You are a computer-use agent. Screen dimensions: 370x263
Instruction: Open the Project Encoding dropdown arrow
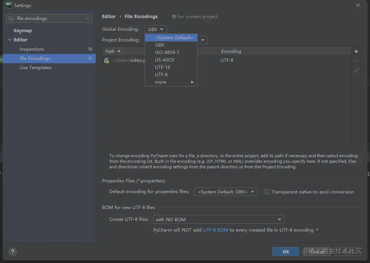pos(203,40)
